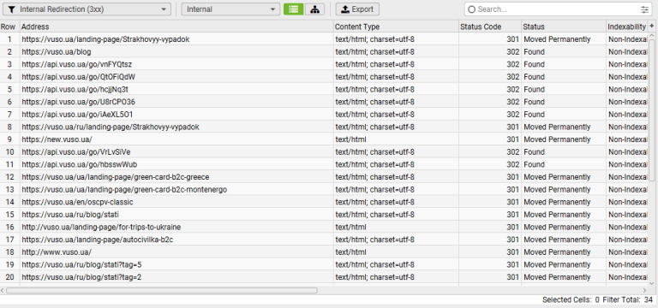The height and width of the screenshot is (308, 658).
Task: Click the Row column header
Action: (x=9, y=27)
